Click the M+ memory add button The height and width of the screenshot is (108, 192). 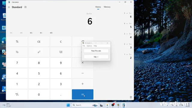coord(31,33)
